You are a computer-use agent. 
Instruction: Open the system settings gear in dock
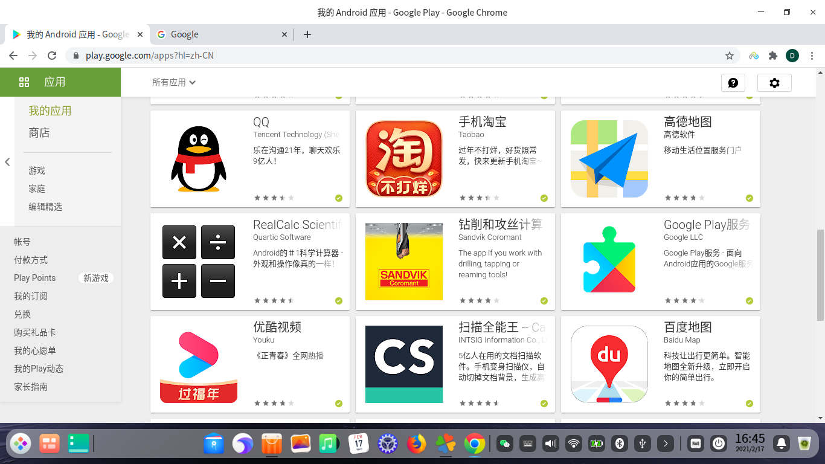[x=387, y=443]
